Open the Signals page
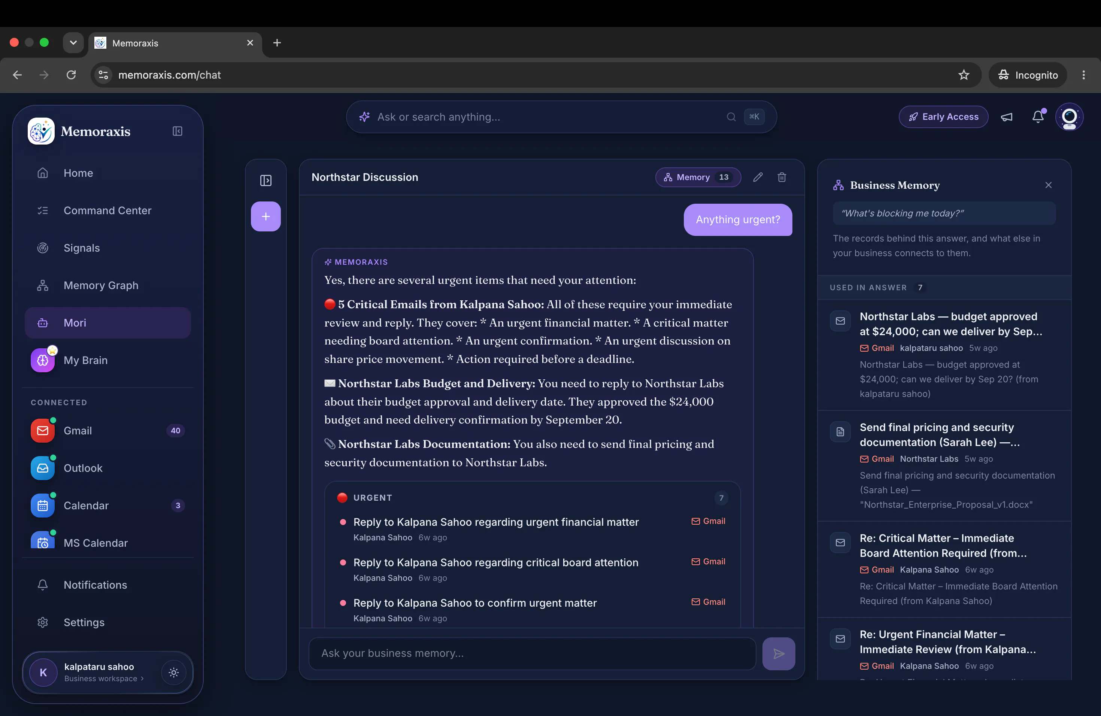 (x=108, y=248)
